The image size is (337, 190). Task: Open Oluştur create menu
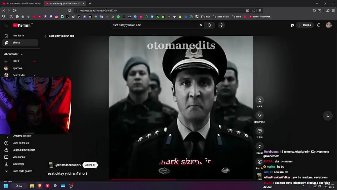tap(305, 25)
